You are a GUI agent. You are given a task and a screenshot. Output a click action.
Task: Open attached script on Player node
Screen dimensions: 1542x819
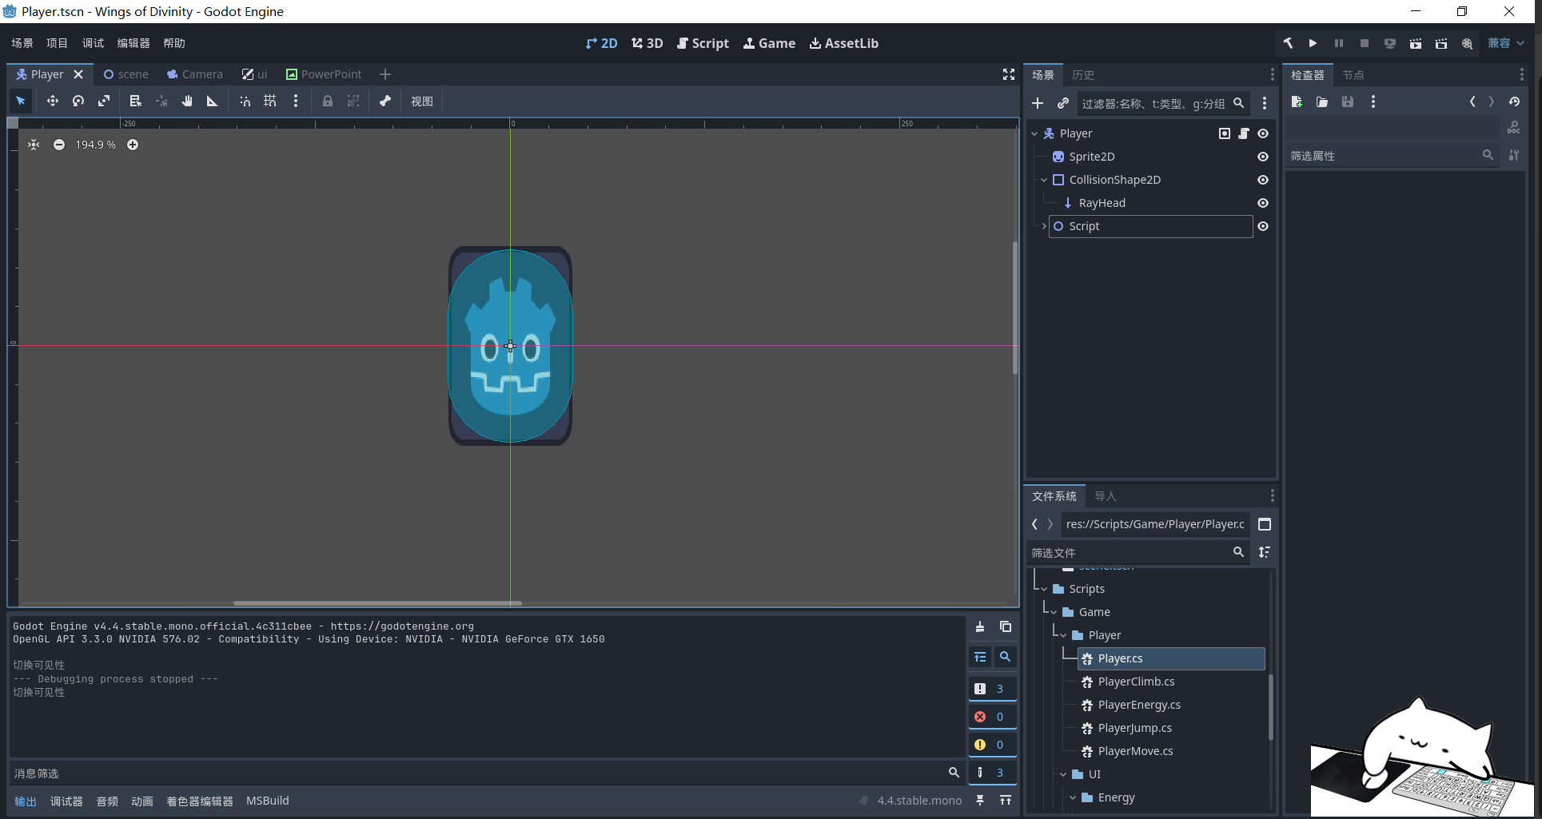click(x=1244, y=133)
